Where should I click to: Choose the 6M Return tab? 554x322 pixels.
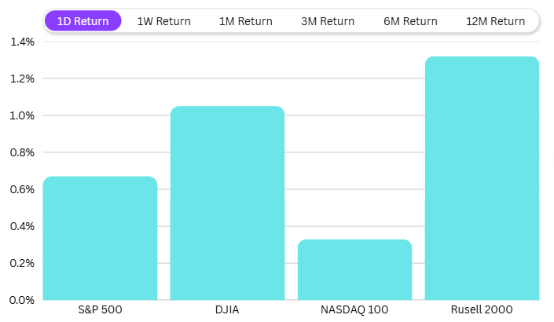tap(410, 21)
